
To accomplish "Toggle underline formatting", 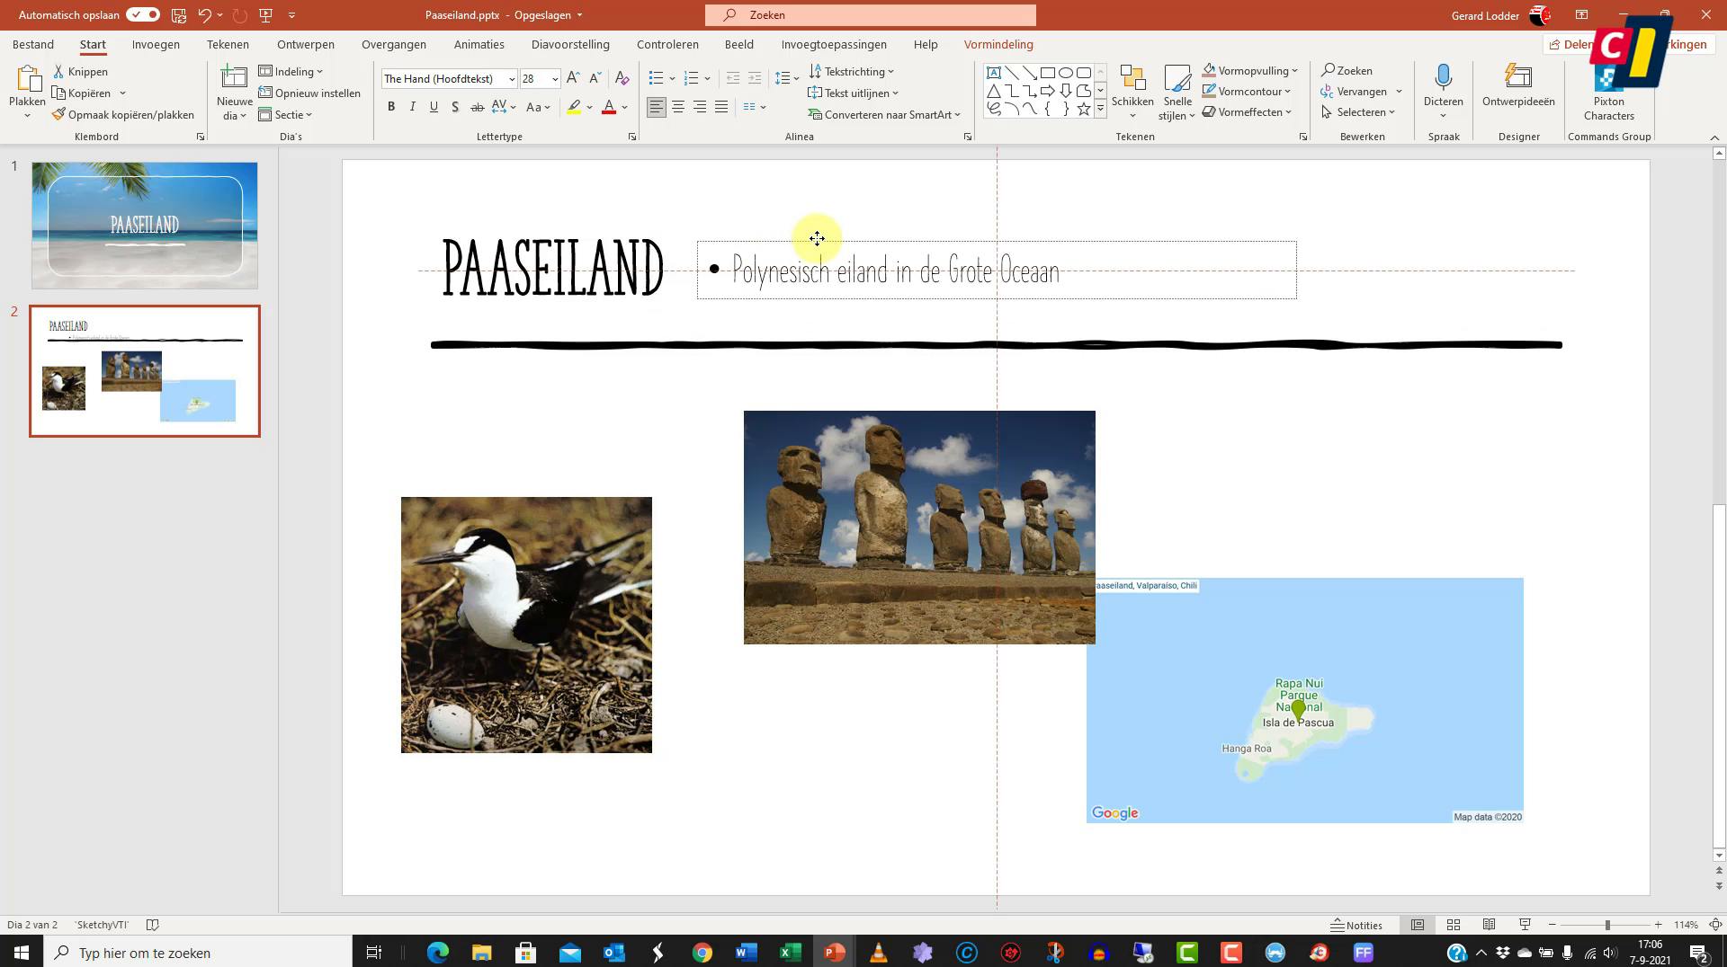I will [x=434, y=106].
